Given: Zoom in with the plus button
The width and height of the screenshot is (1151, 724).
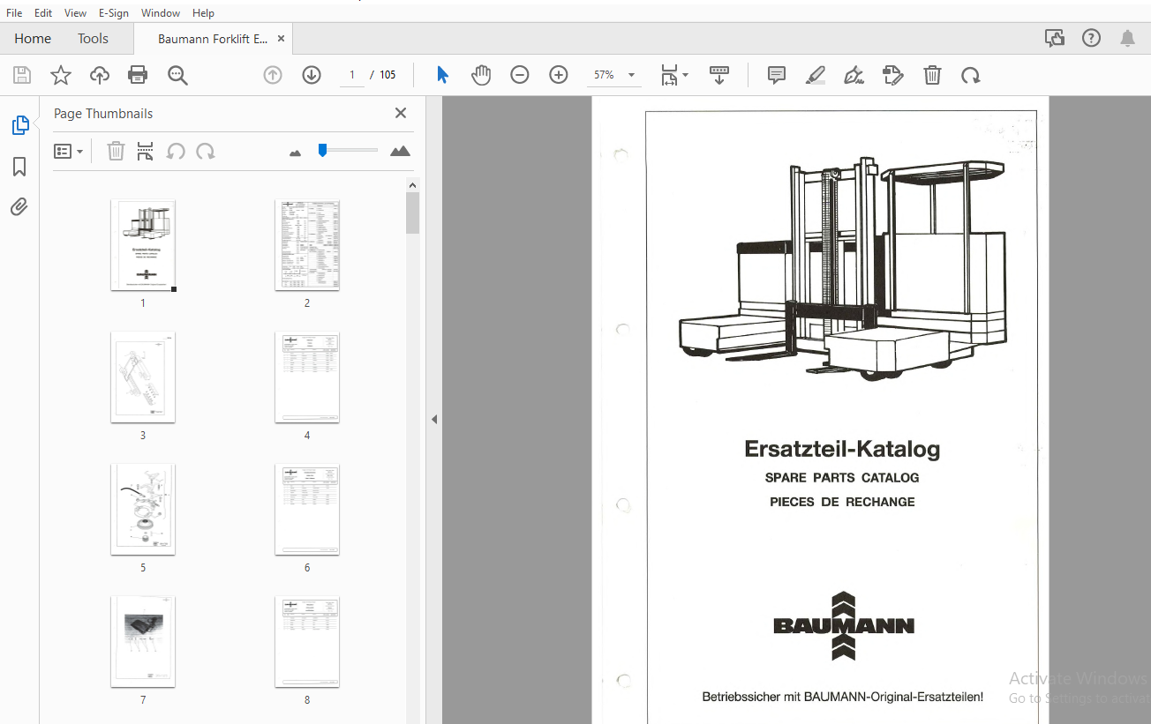Looking at the screenshot, I should point(559,75).
